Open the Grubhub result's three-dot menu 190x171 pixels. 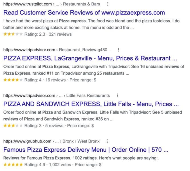click(107, 141)
